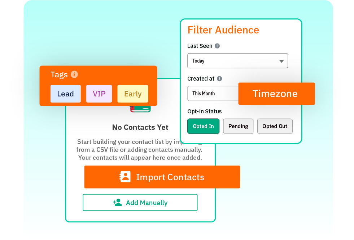354x240 pixels.
Task: Click the Last Seen info icon
Action: point(217,46)
